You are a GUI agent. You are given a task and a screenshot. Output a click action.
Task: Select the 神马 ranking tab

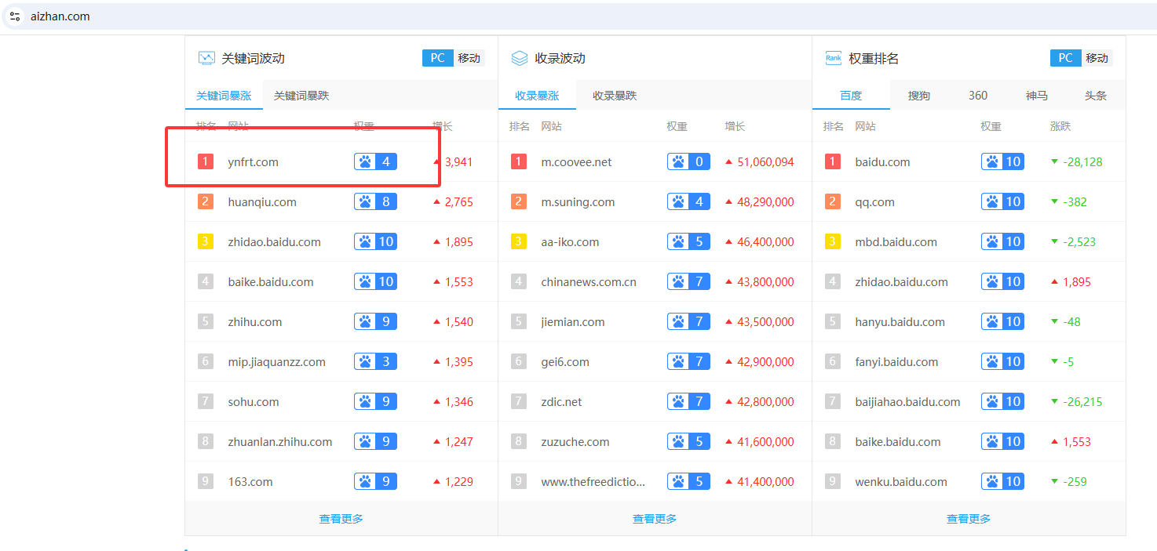point(1037,96)
